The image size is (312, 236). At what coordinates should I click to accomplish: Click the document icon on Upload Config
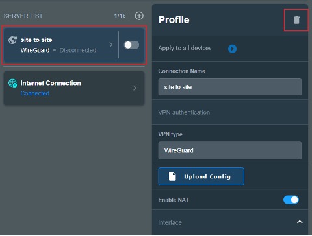(172, 176)
